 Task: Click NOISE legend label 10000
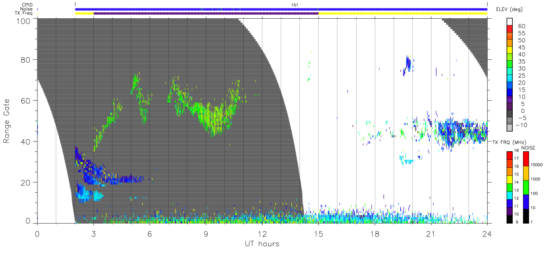click(538, 164)
